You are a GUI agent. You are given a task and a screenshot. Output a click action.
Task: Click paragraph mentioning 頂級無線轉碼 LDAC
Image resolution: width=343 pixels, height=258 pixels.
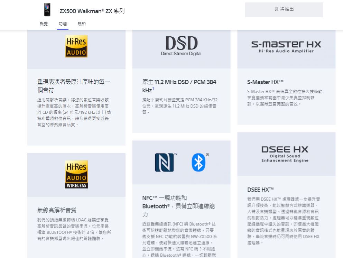coord(74,229)
